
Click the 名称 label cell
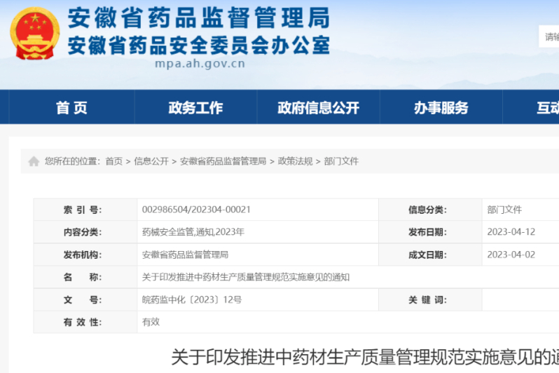pos(85,277)
